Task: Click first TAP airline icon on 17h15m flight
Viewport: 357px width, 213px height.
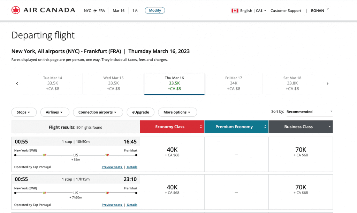Action: point(45,193)
